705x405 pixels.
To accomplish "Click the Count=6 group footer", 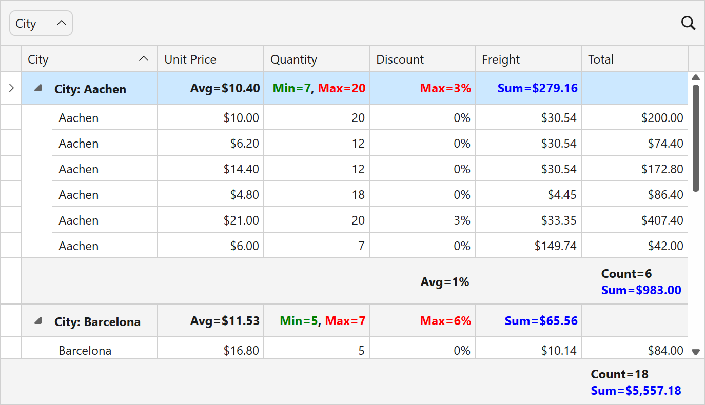I will pos(626,273).
